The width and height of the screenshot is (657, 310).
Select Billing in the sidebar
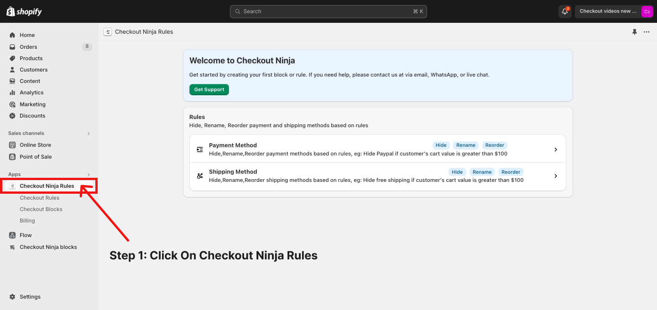pos(27,221)
